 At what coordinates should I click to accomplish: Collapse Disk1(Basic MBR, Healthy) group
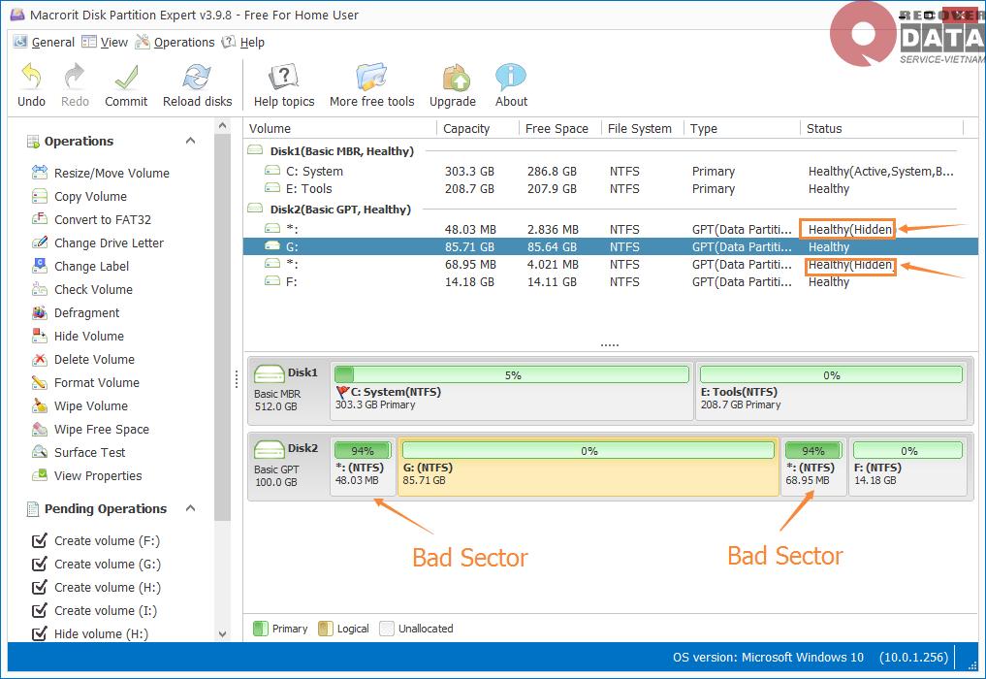(x=255, y=150)
